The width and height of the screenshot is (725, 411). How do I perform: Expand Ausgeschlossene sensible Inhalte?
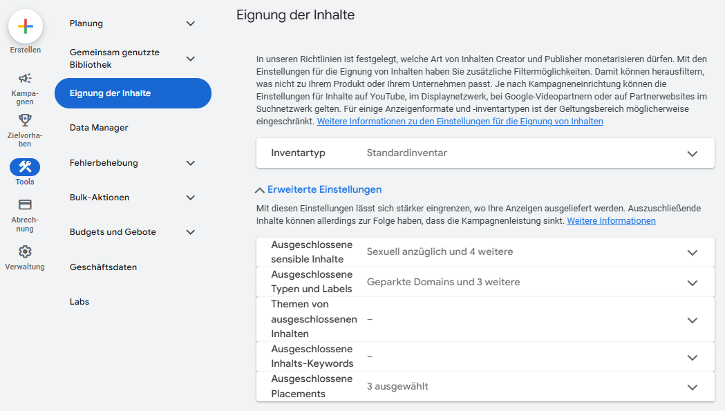(692, 251)
